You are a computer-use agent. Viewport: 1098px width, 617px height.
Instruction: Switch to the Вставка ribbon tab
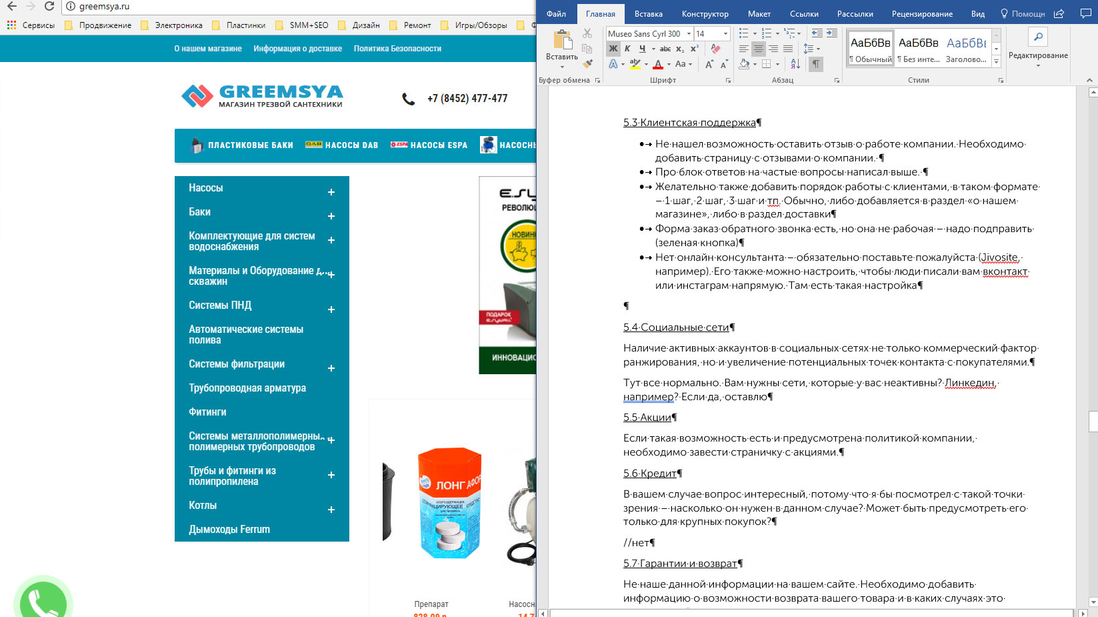649,14
